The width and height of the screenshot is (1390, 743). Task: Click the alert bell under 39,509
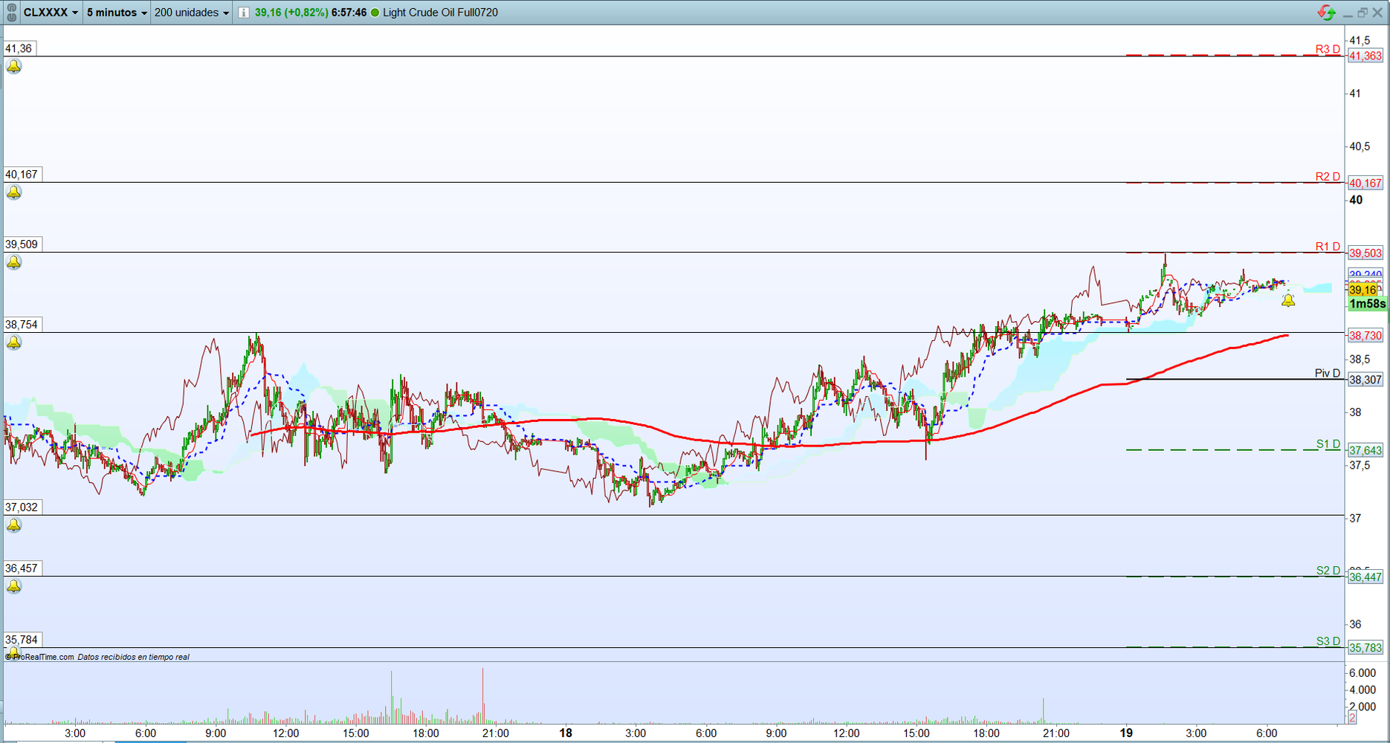(x=14, y=262)
